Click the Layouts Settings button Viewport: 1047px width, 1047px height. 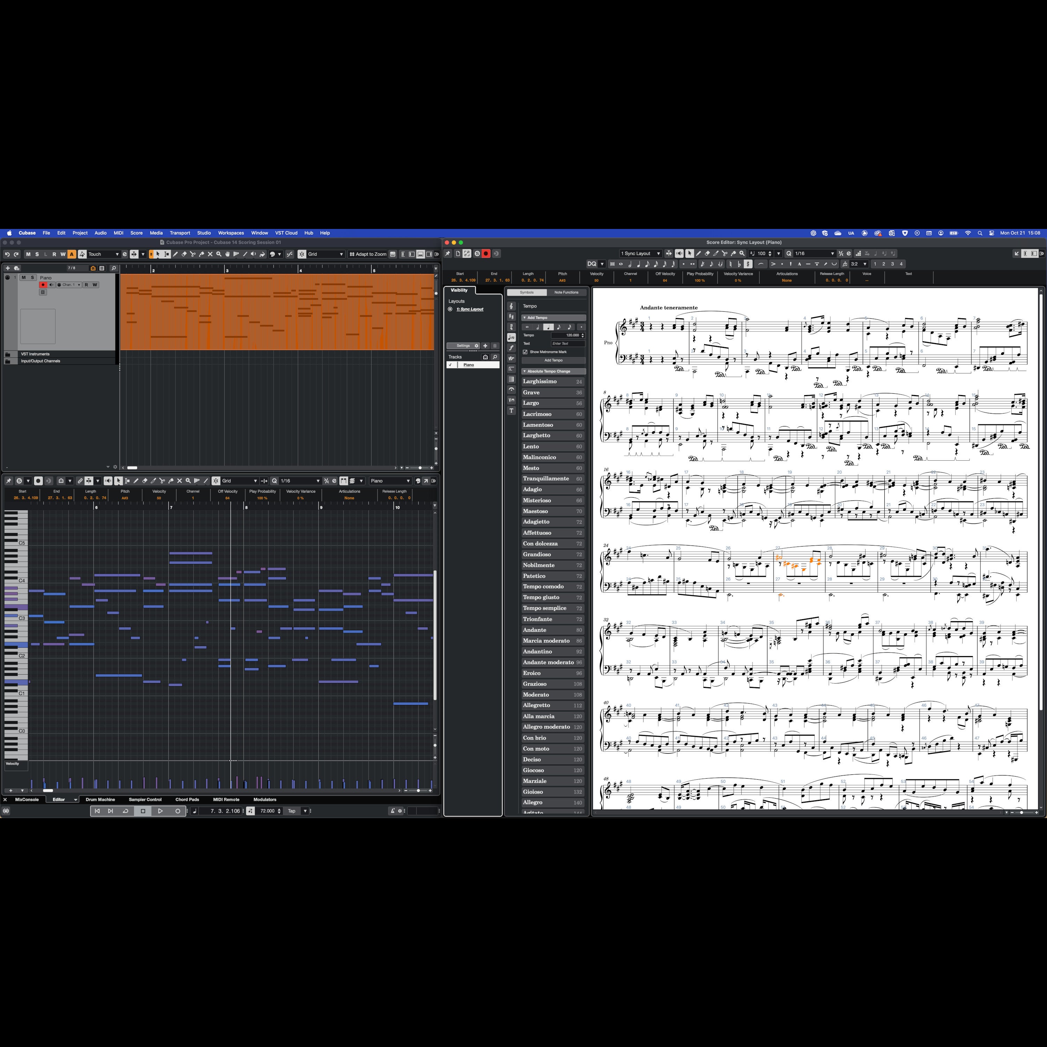463,346
